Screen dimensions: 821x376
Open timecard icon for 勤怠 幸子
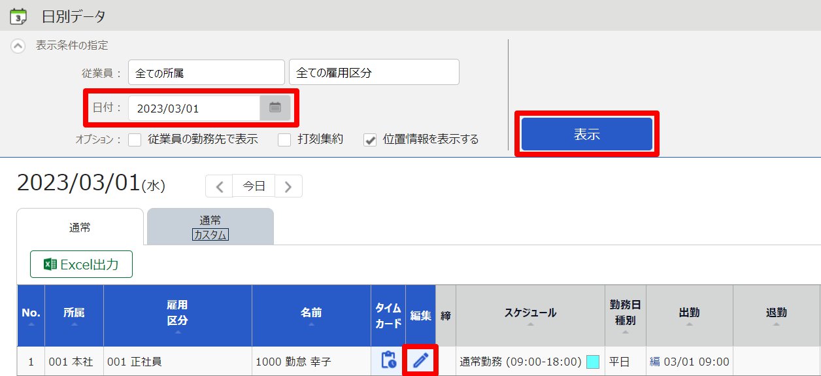coord(388,360)
